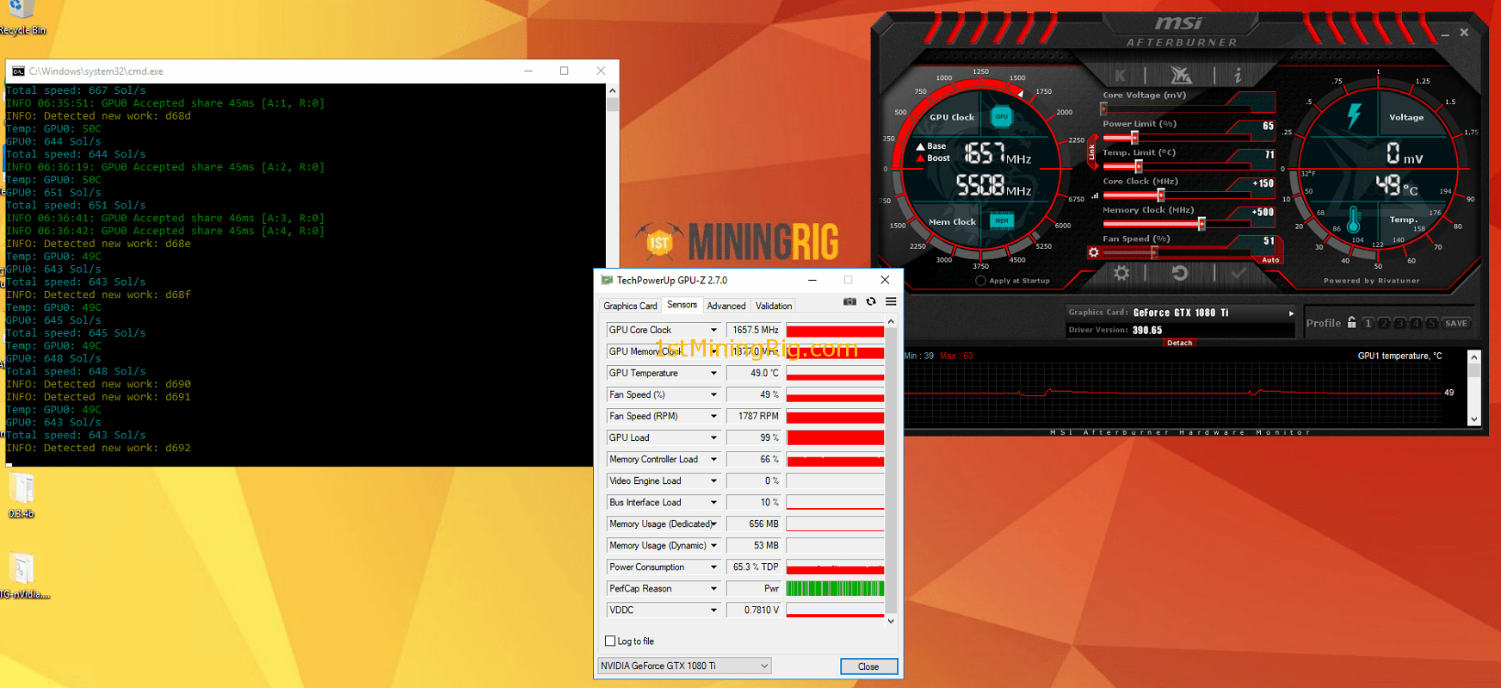Open the NVIDIA GeForce GTX 1080 Ti device dropdown
1501x688 pixels.
coord(684,666)
